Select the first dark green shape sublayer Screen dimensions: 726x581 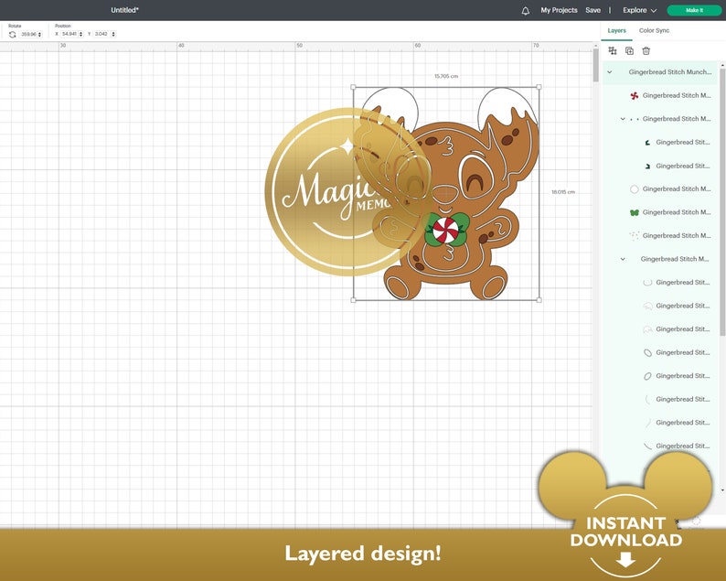[647, 142]
